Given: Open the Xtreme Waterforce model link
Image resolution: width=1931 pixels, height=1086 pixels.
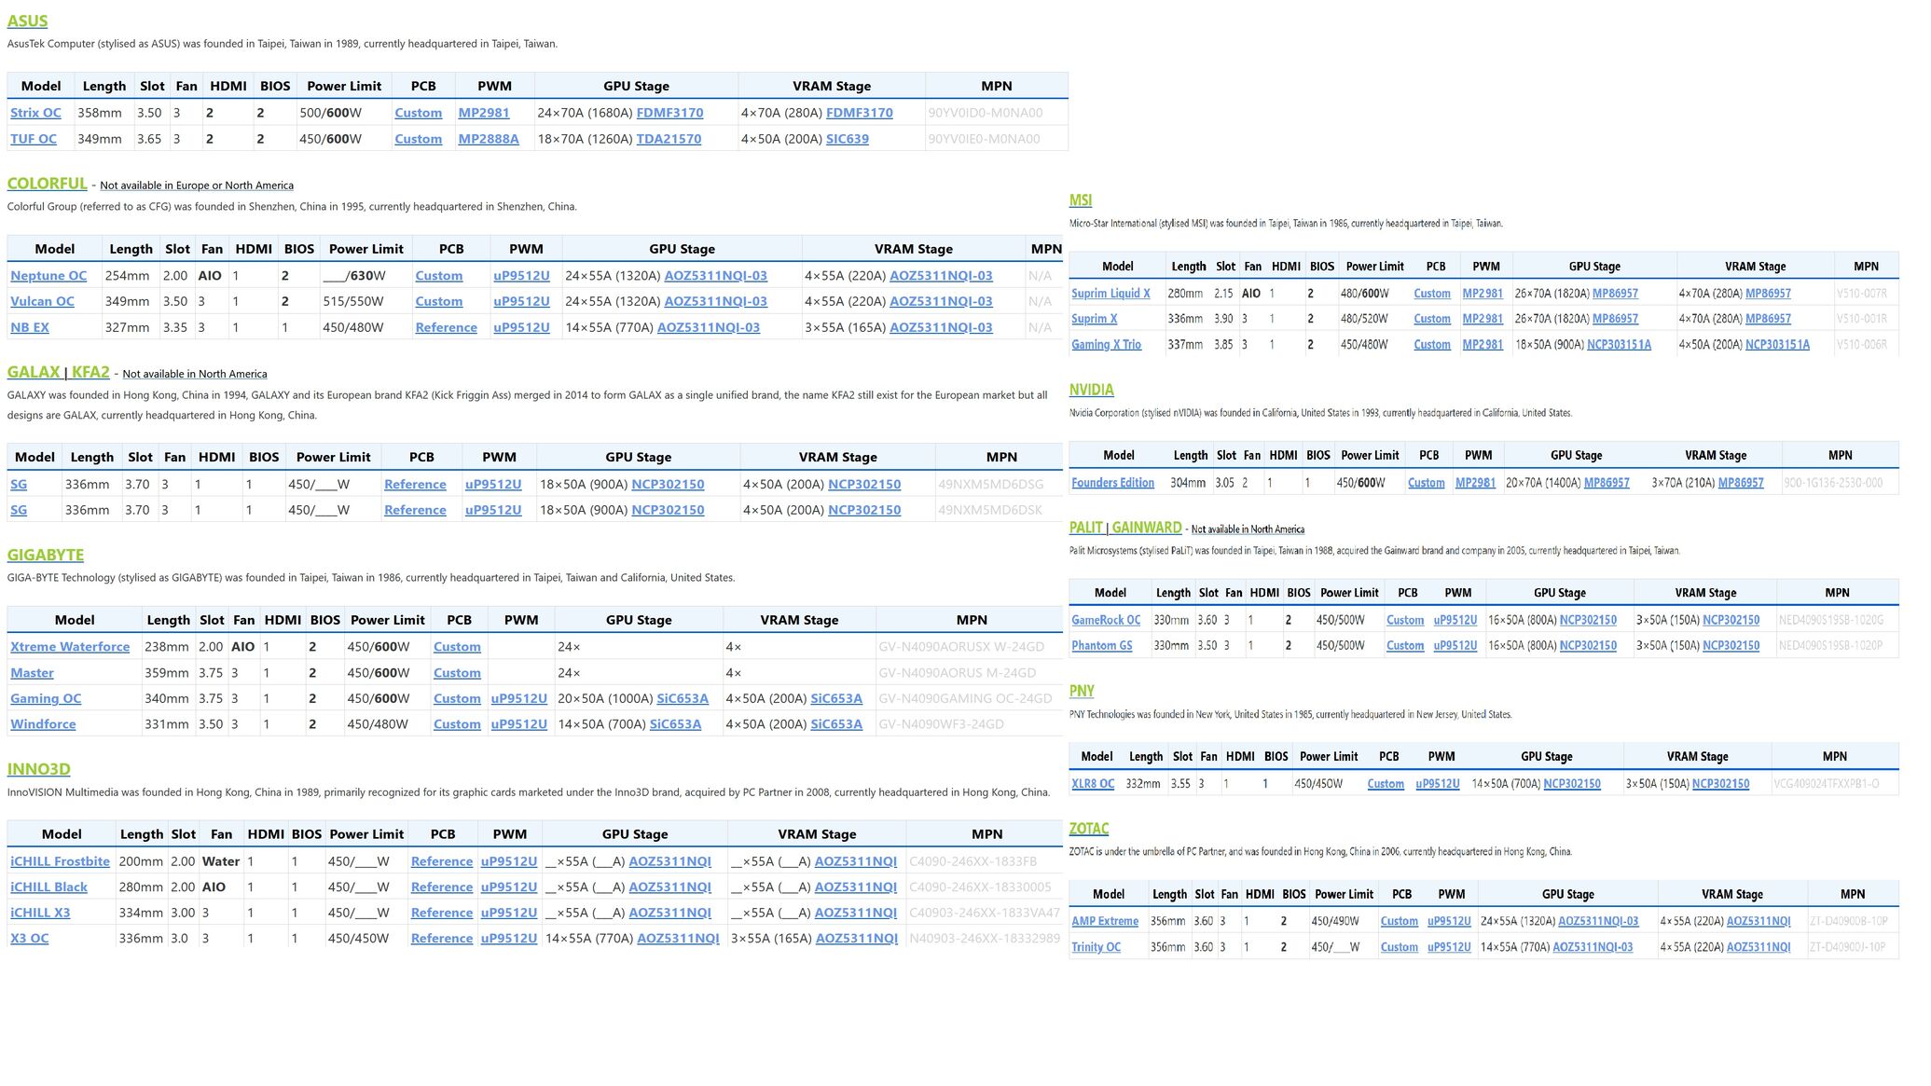Looking at the screenshot, I should tap(70, 647).
